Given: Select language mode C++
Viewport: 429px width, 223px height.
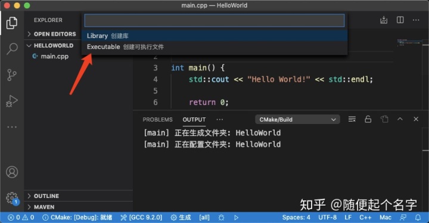Looking at the screenshot, I should [365, 218].
